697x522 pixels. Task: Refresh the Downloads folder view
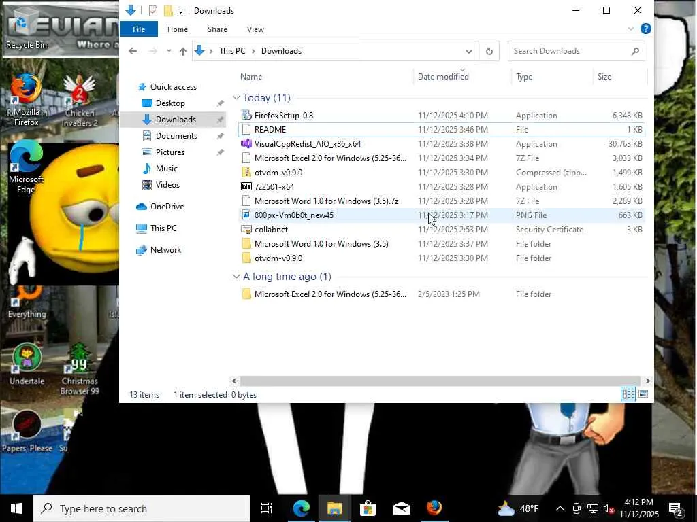pos(489,51)
